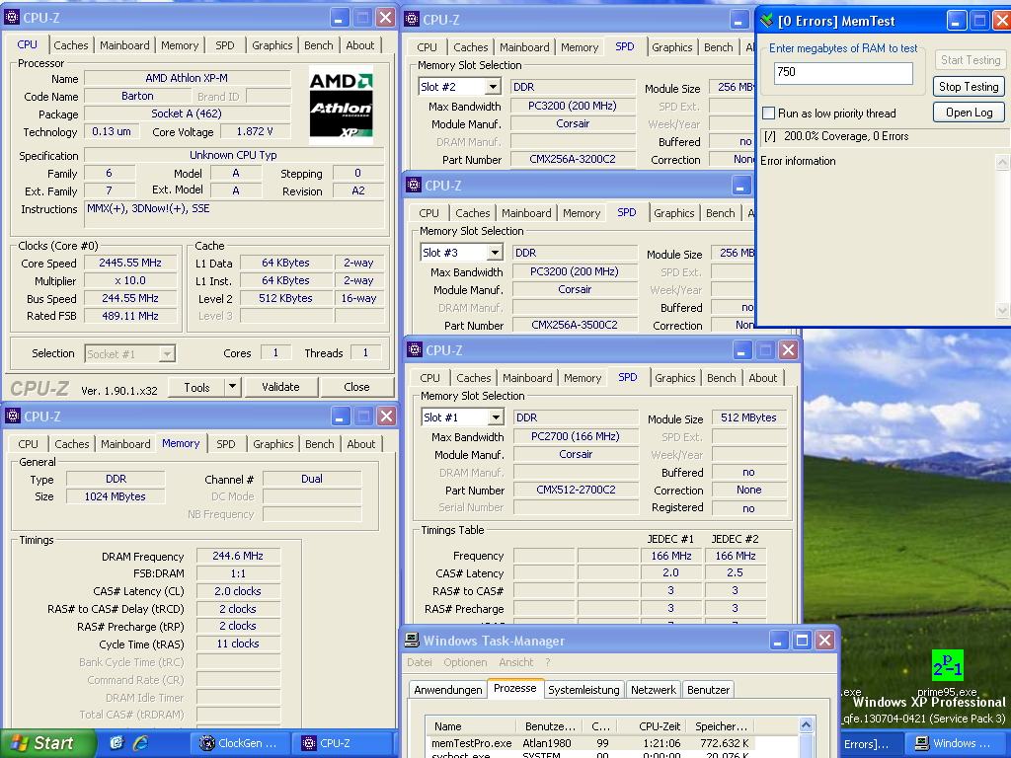Open the Slot #2 memory slot dropdown

[x=493, y=87]
